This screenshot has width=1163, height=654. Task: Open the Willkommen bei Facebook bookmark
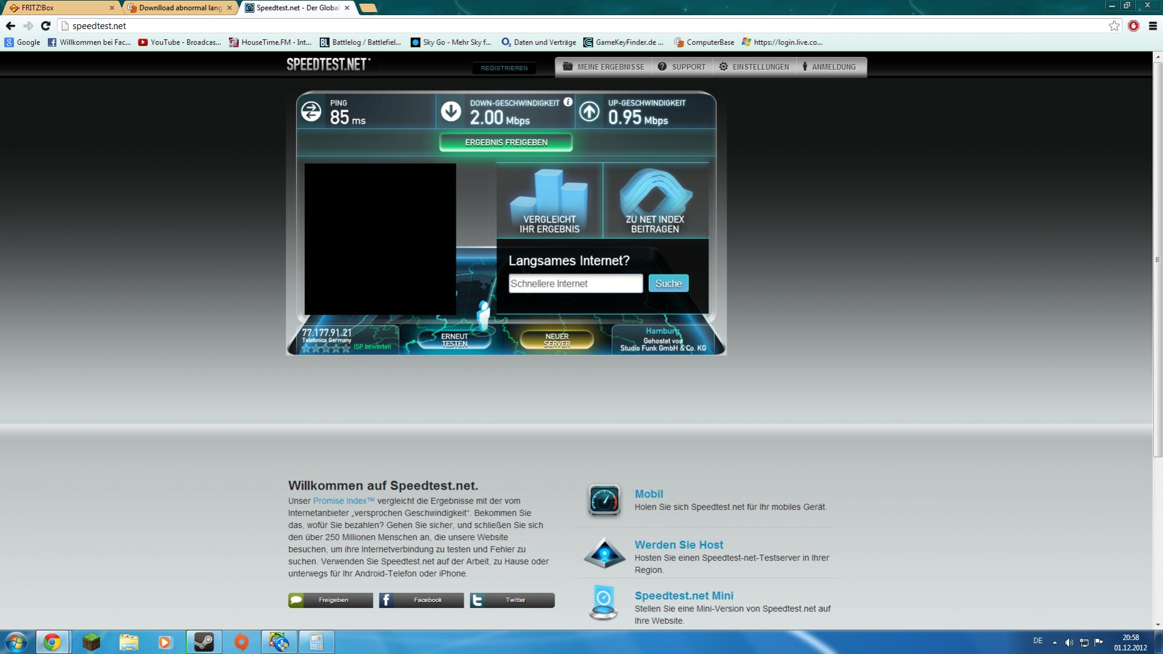click(89, 42)
